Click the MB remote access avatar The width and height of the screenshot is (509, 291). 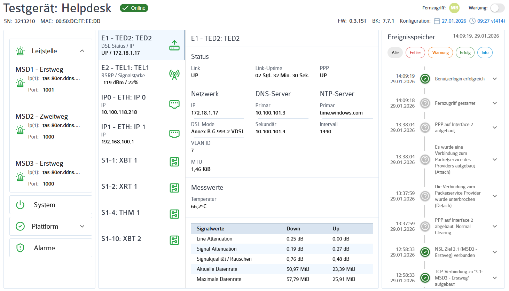454,8
